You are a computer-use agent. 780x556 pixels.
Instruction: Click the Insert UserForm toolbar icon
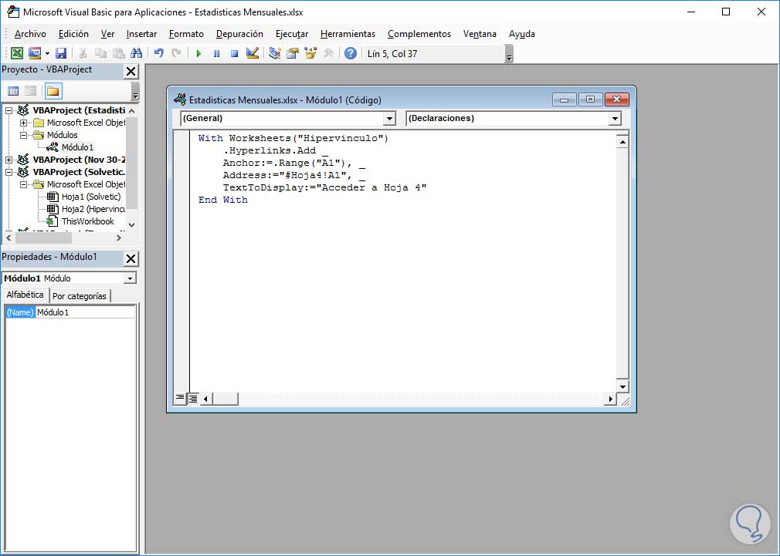point(34,53)
